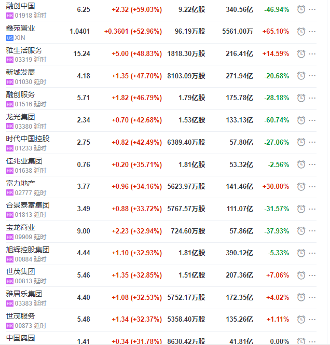This screenshot has width=330, height=345.
Task: Open more menu for 世茂服务
Action: (x=312, y=320)
